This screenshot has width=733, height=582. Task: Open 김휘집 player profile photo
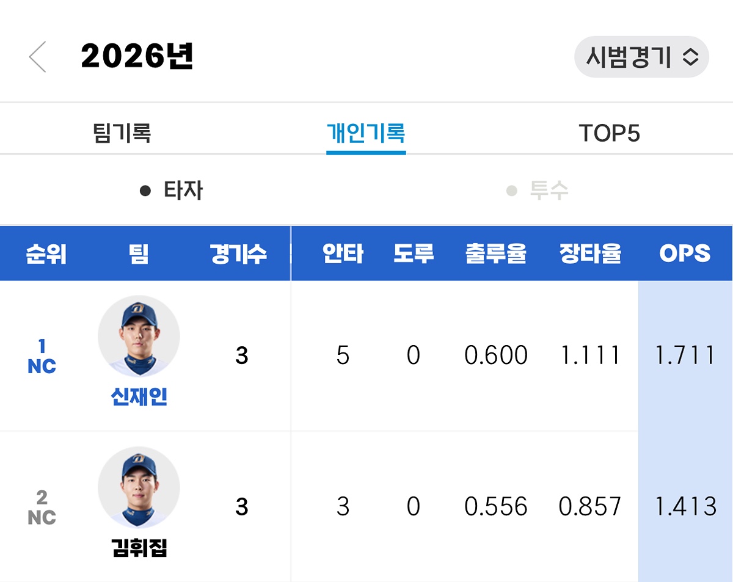(139, 487)
